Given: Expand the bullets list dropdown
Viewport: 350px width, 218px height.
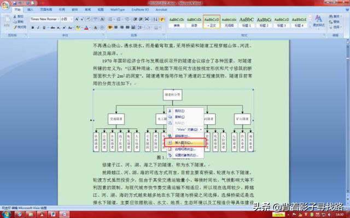Looking at the screenshot, I should [114, 20].
